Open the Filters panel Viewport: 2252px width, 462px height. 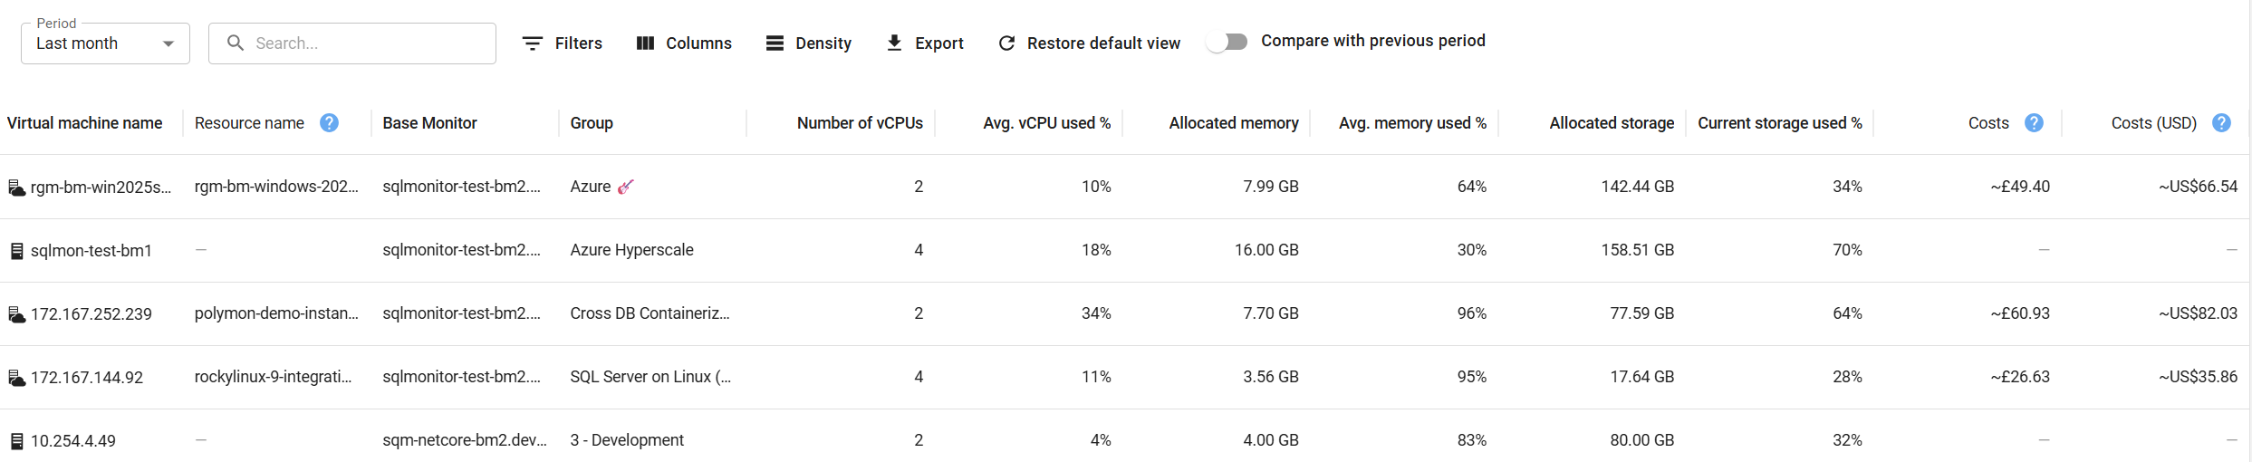pos(563,43)
